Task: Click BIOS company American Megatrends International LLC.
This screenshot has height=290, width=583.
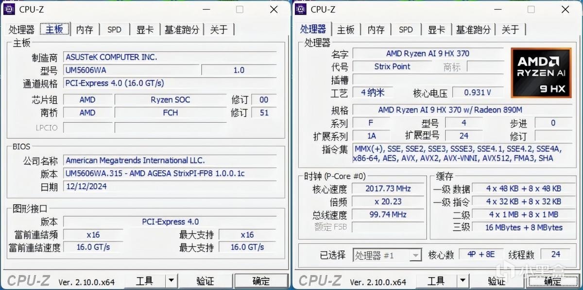Action: 170,161
